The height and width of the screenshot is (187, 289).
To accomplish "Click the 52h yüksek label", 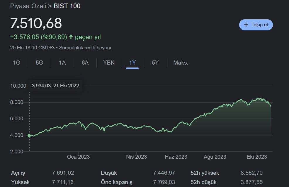I will [205, 173].
